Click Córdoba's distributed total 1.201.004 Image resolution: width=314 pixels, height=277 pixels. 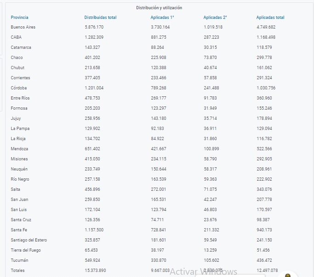(94, 88)
